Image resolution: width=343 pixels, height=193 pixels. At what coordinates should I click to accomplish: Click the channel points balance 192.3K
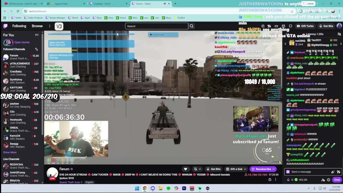coord(301,180)
